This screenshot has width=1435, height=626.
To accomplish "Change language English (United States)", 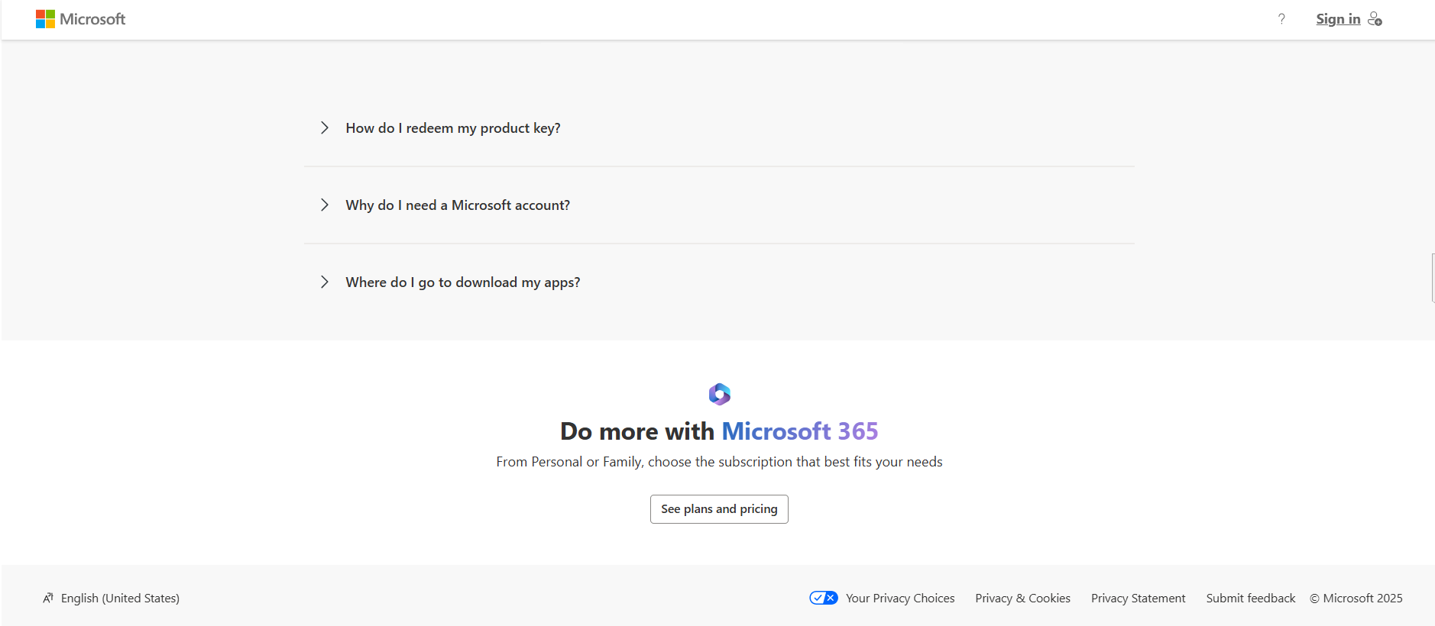I will click(120, 599).
